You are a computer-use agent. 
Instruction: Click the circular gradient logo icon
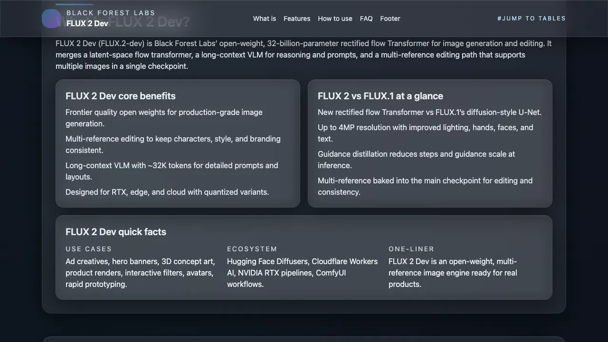click(51, 19)
